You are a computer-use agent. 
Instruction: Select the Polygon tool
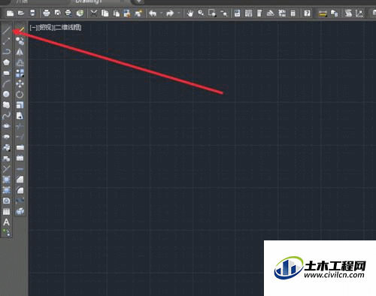click(x=7, y=62)
